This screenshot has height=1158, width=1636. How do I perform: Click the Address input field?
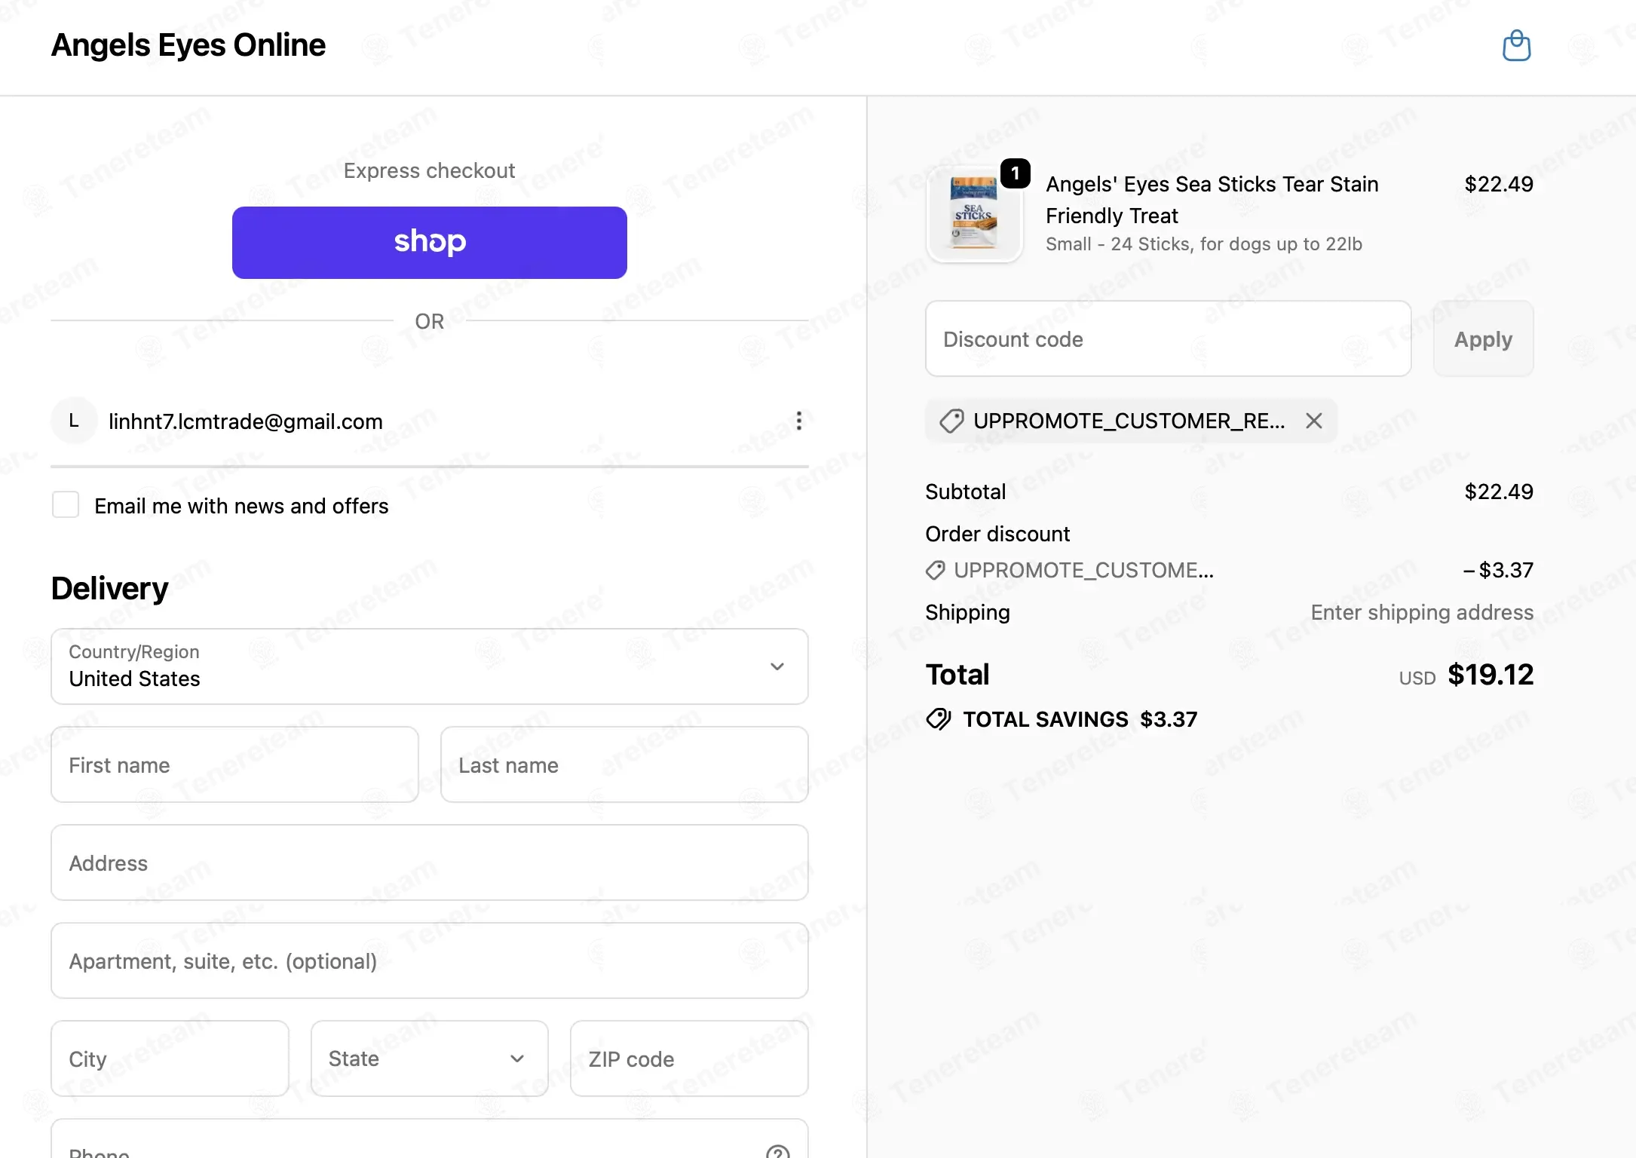click(x=430, y=862)
